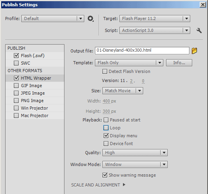Browse output file with folder icon
This screenshot has height=194, width=208.
click(194, 51)
